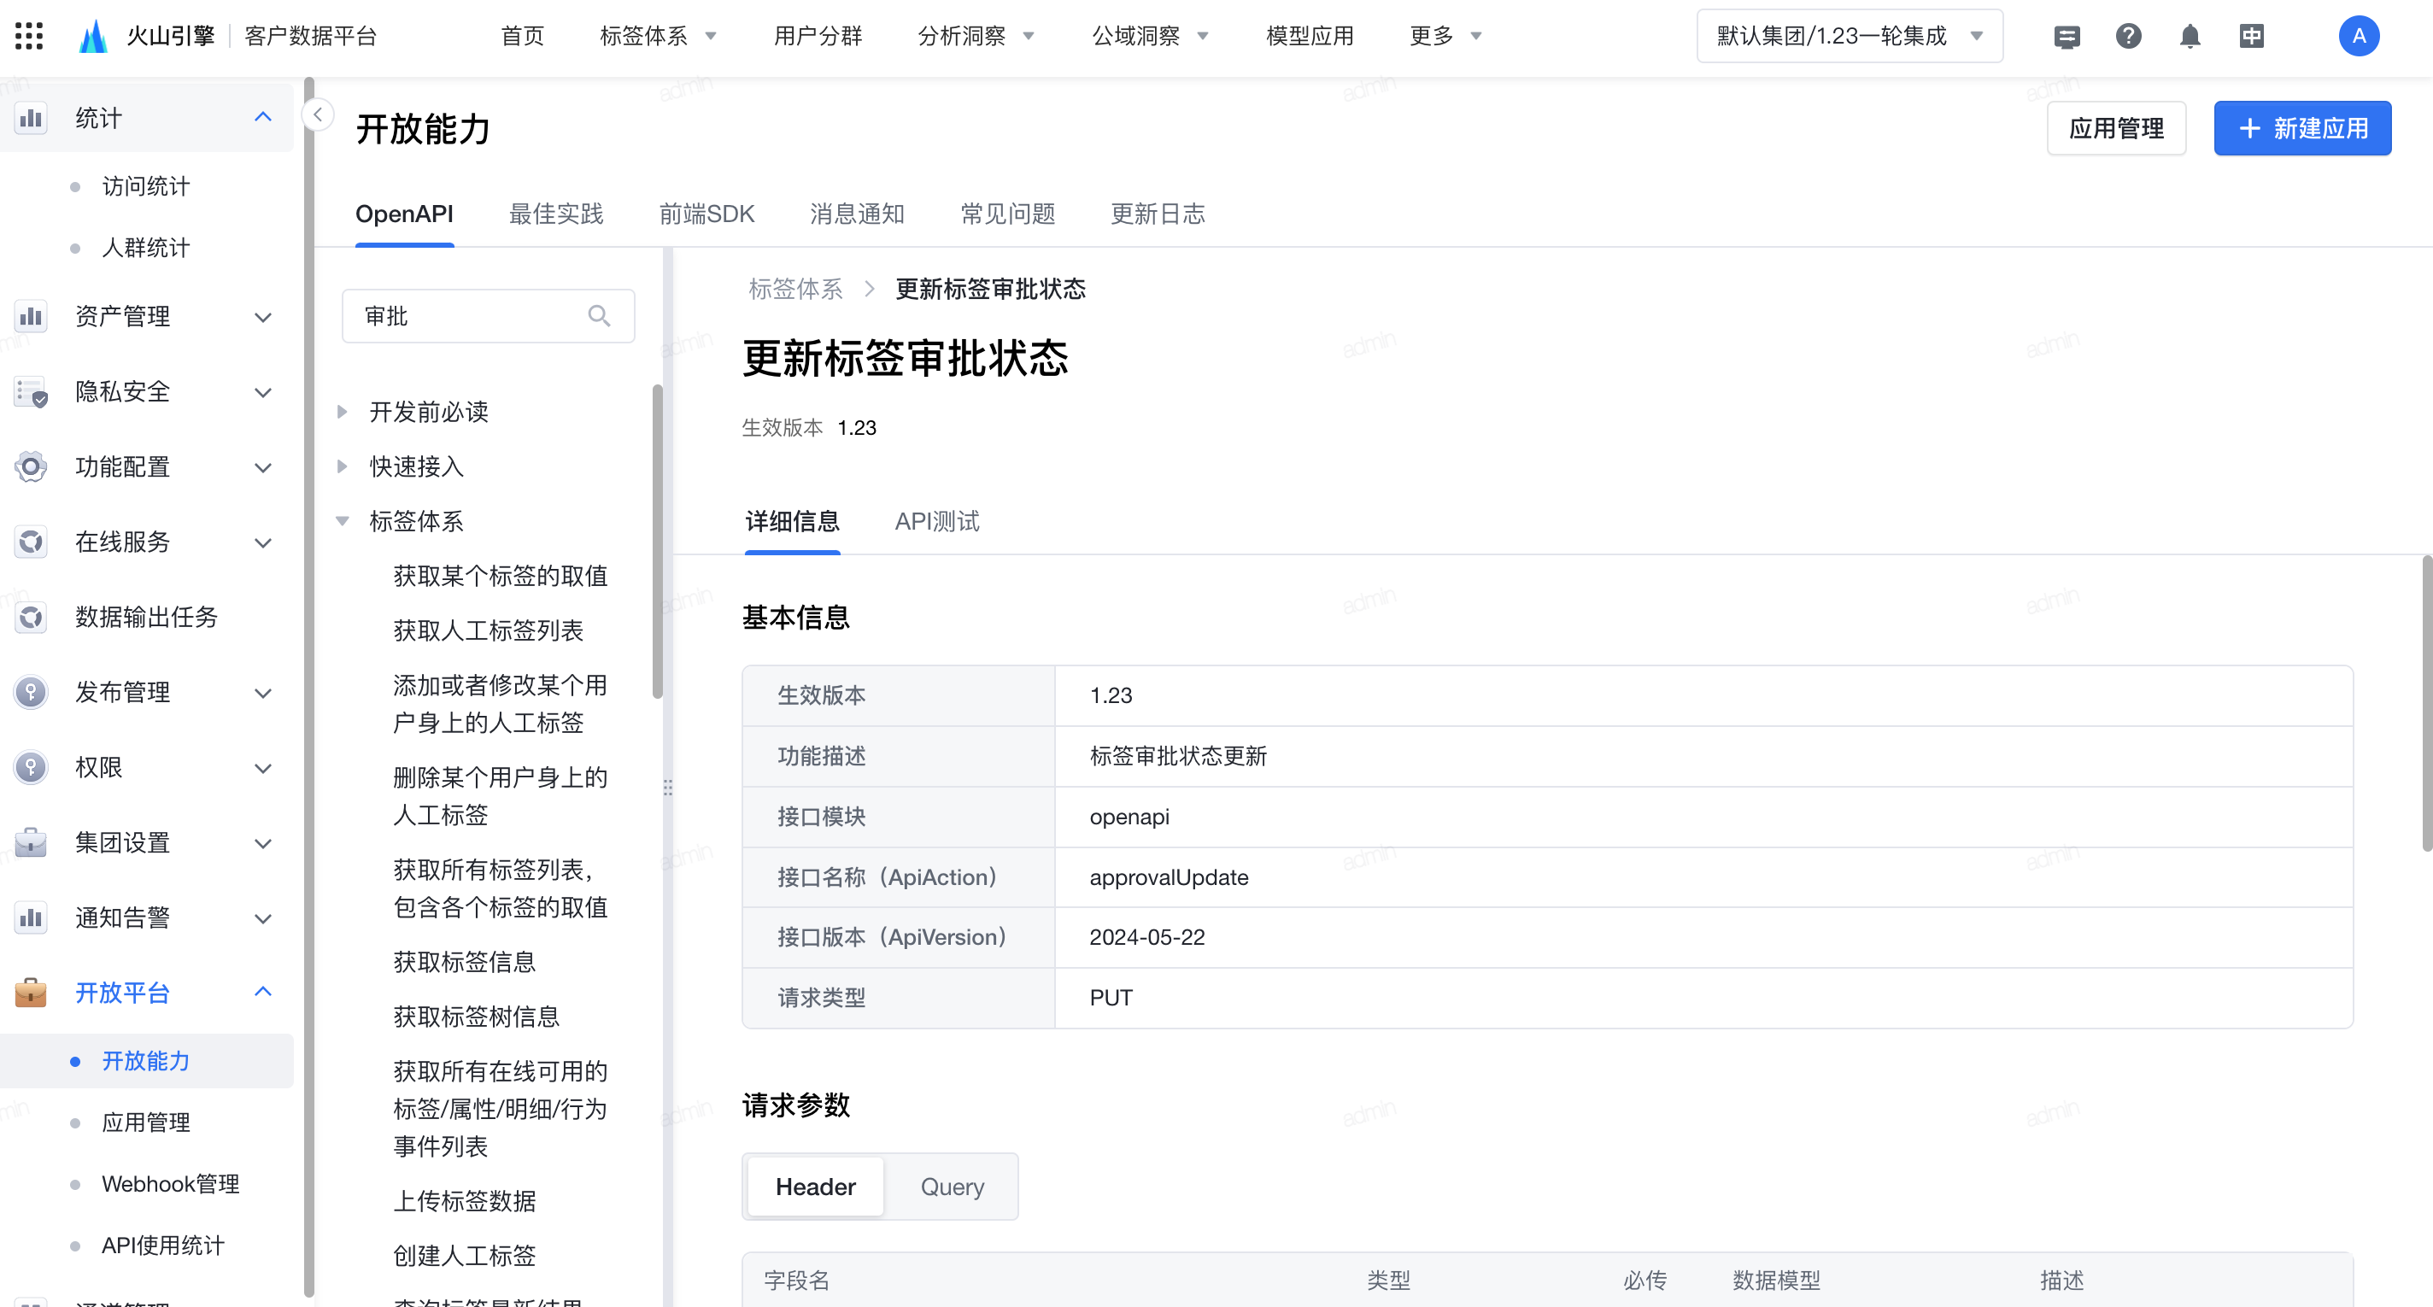This screenshot has height=1307, width=2433.
Task: Click the 标签体系 breadcrumb link
Action: (795, 288)
